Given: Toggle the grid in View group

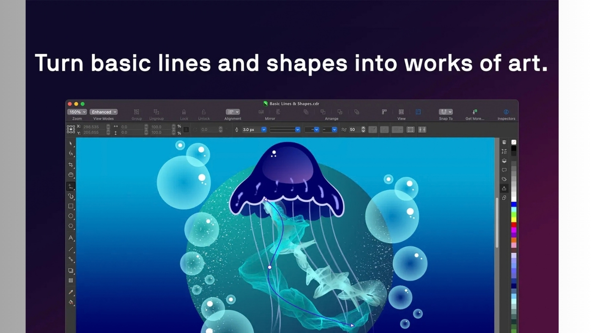Looking at the screenshot, I should [401, 112].
